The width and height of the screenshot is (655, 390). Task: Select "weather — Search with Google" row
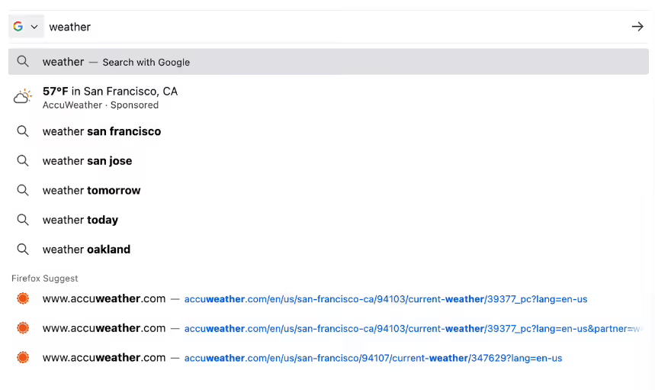click(x=116, y=62)
